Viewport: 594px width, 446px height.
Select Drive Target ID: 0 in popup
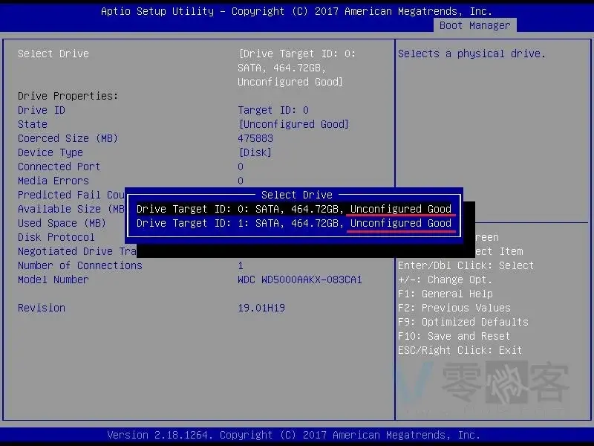293,209
